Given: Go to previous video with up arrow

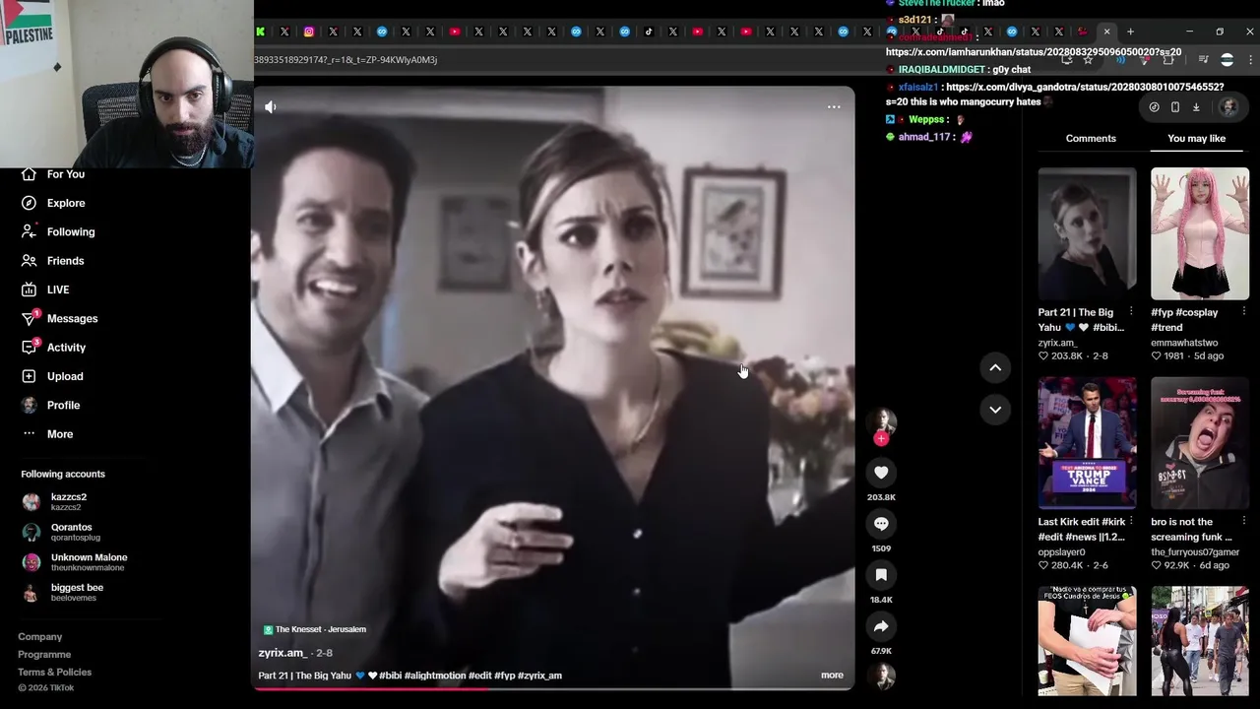Looking at the screenshot, I should point(995,367).
